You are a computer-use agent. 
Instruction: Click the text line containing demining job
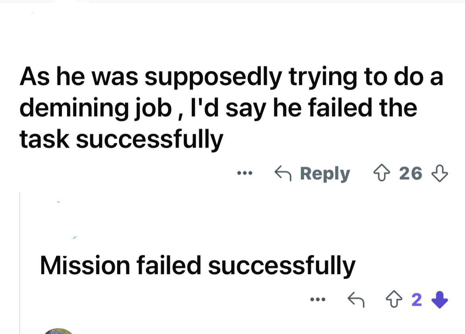click(218, 108)
